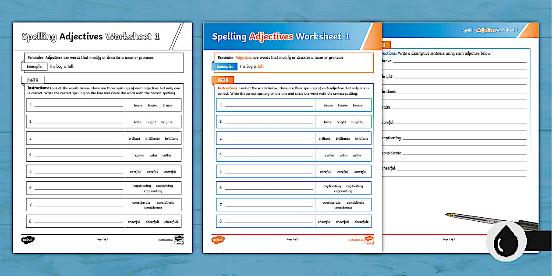Select the Part 1 tab on the black-and-white worksheet
552x276 pixels.
pyautogui.click(x=32, y=80)
